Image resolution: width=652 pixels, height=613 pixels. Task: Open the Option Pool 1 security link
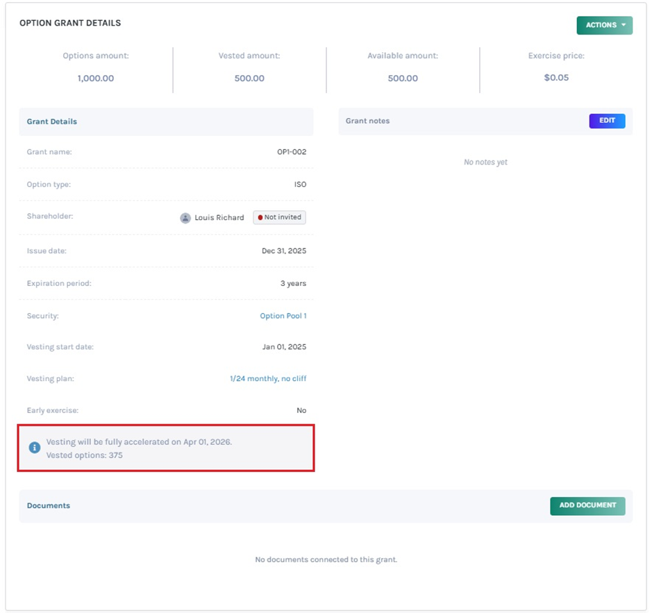point(283,316)
